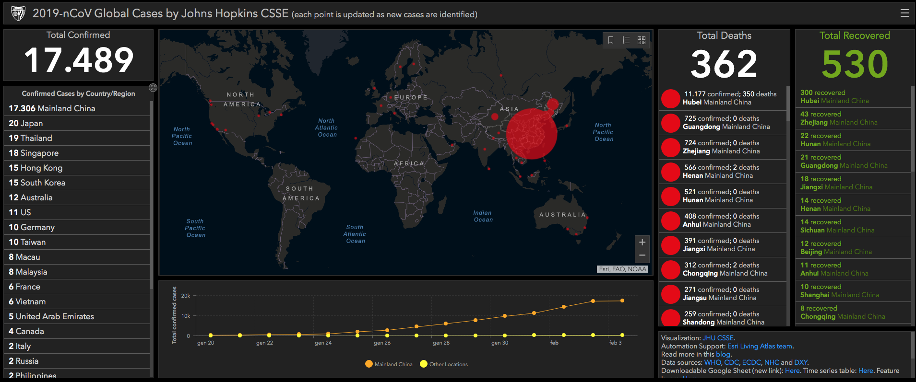Image resolution: width=916 pixels, height=382 pixels.
Task: Select the Sichuan 14 recovered row
Action: [853, 226]
